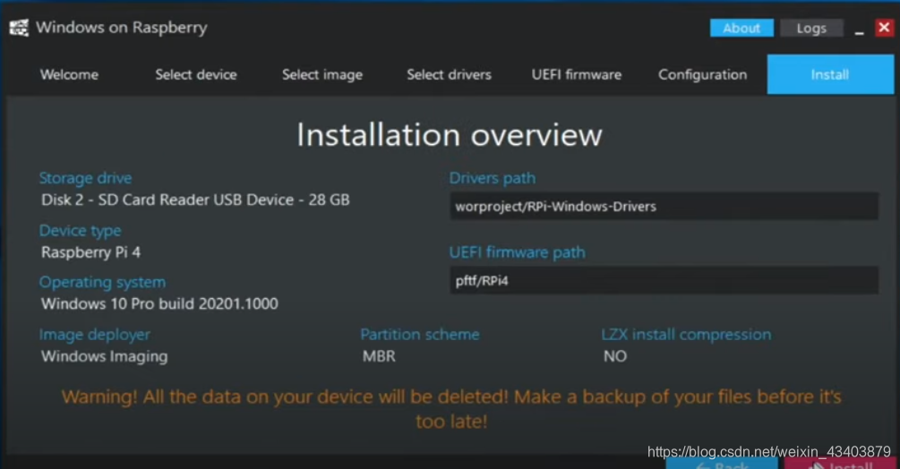Image resolution: width=900 pixels, height=469 pixels.
Task: Click the 'LZX install compression' label
Action: [x=686, y=334]
